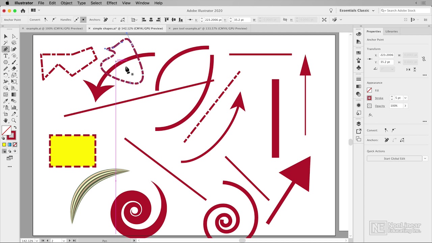This screenshot has width=432, height=243.
Task: Click Fill swatch in Appearance panel
Action: click(x=369, y=90)
